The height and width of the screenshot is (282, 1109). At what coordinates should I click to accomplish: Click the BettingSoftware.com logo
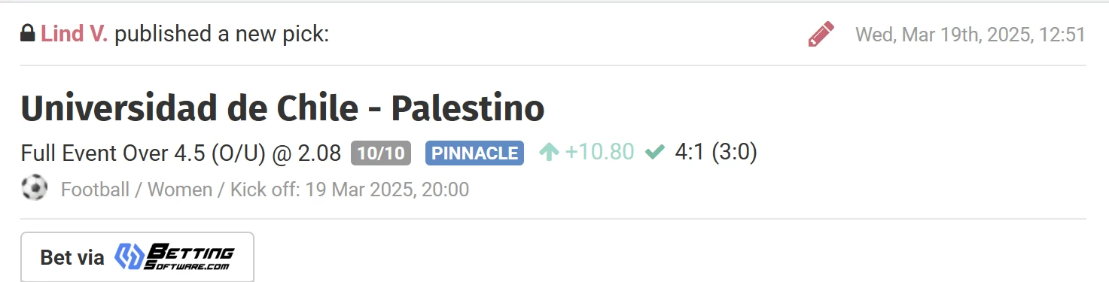[x=174, y=257]
